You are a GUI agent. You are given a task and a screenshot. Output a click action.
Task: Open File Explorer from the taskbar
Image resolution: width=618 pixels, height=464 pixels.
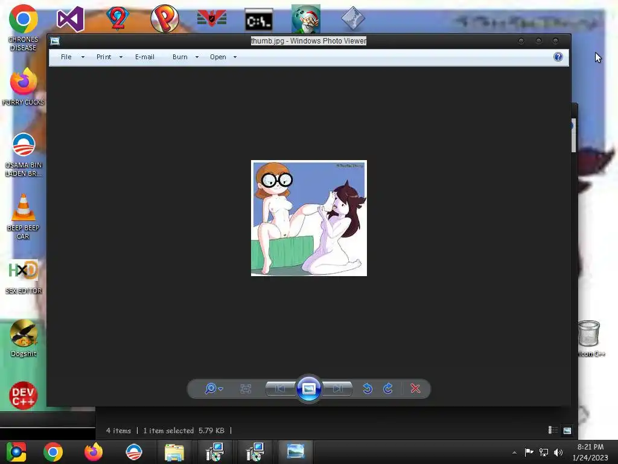pos(174,452)
